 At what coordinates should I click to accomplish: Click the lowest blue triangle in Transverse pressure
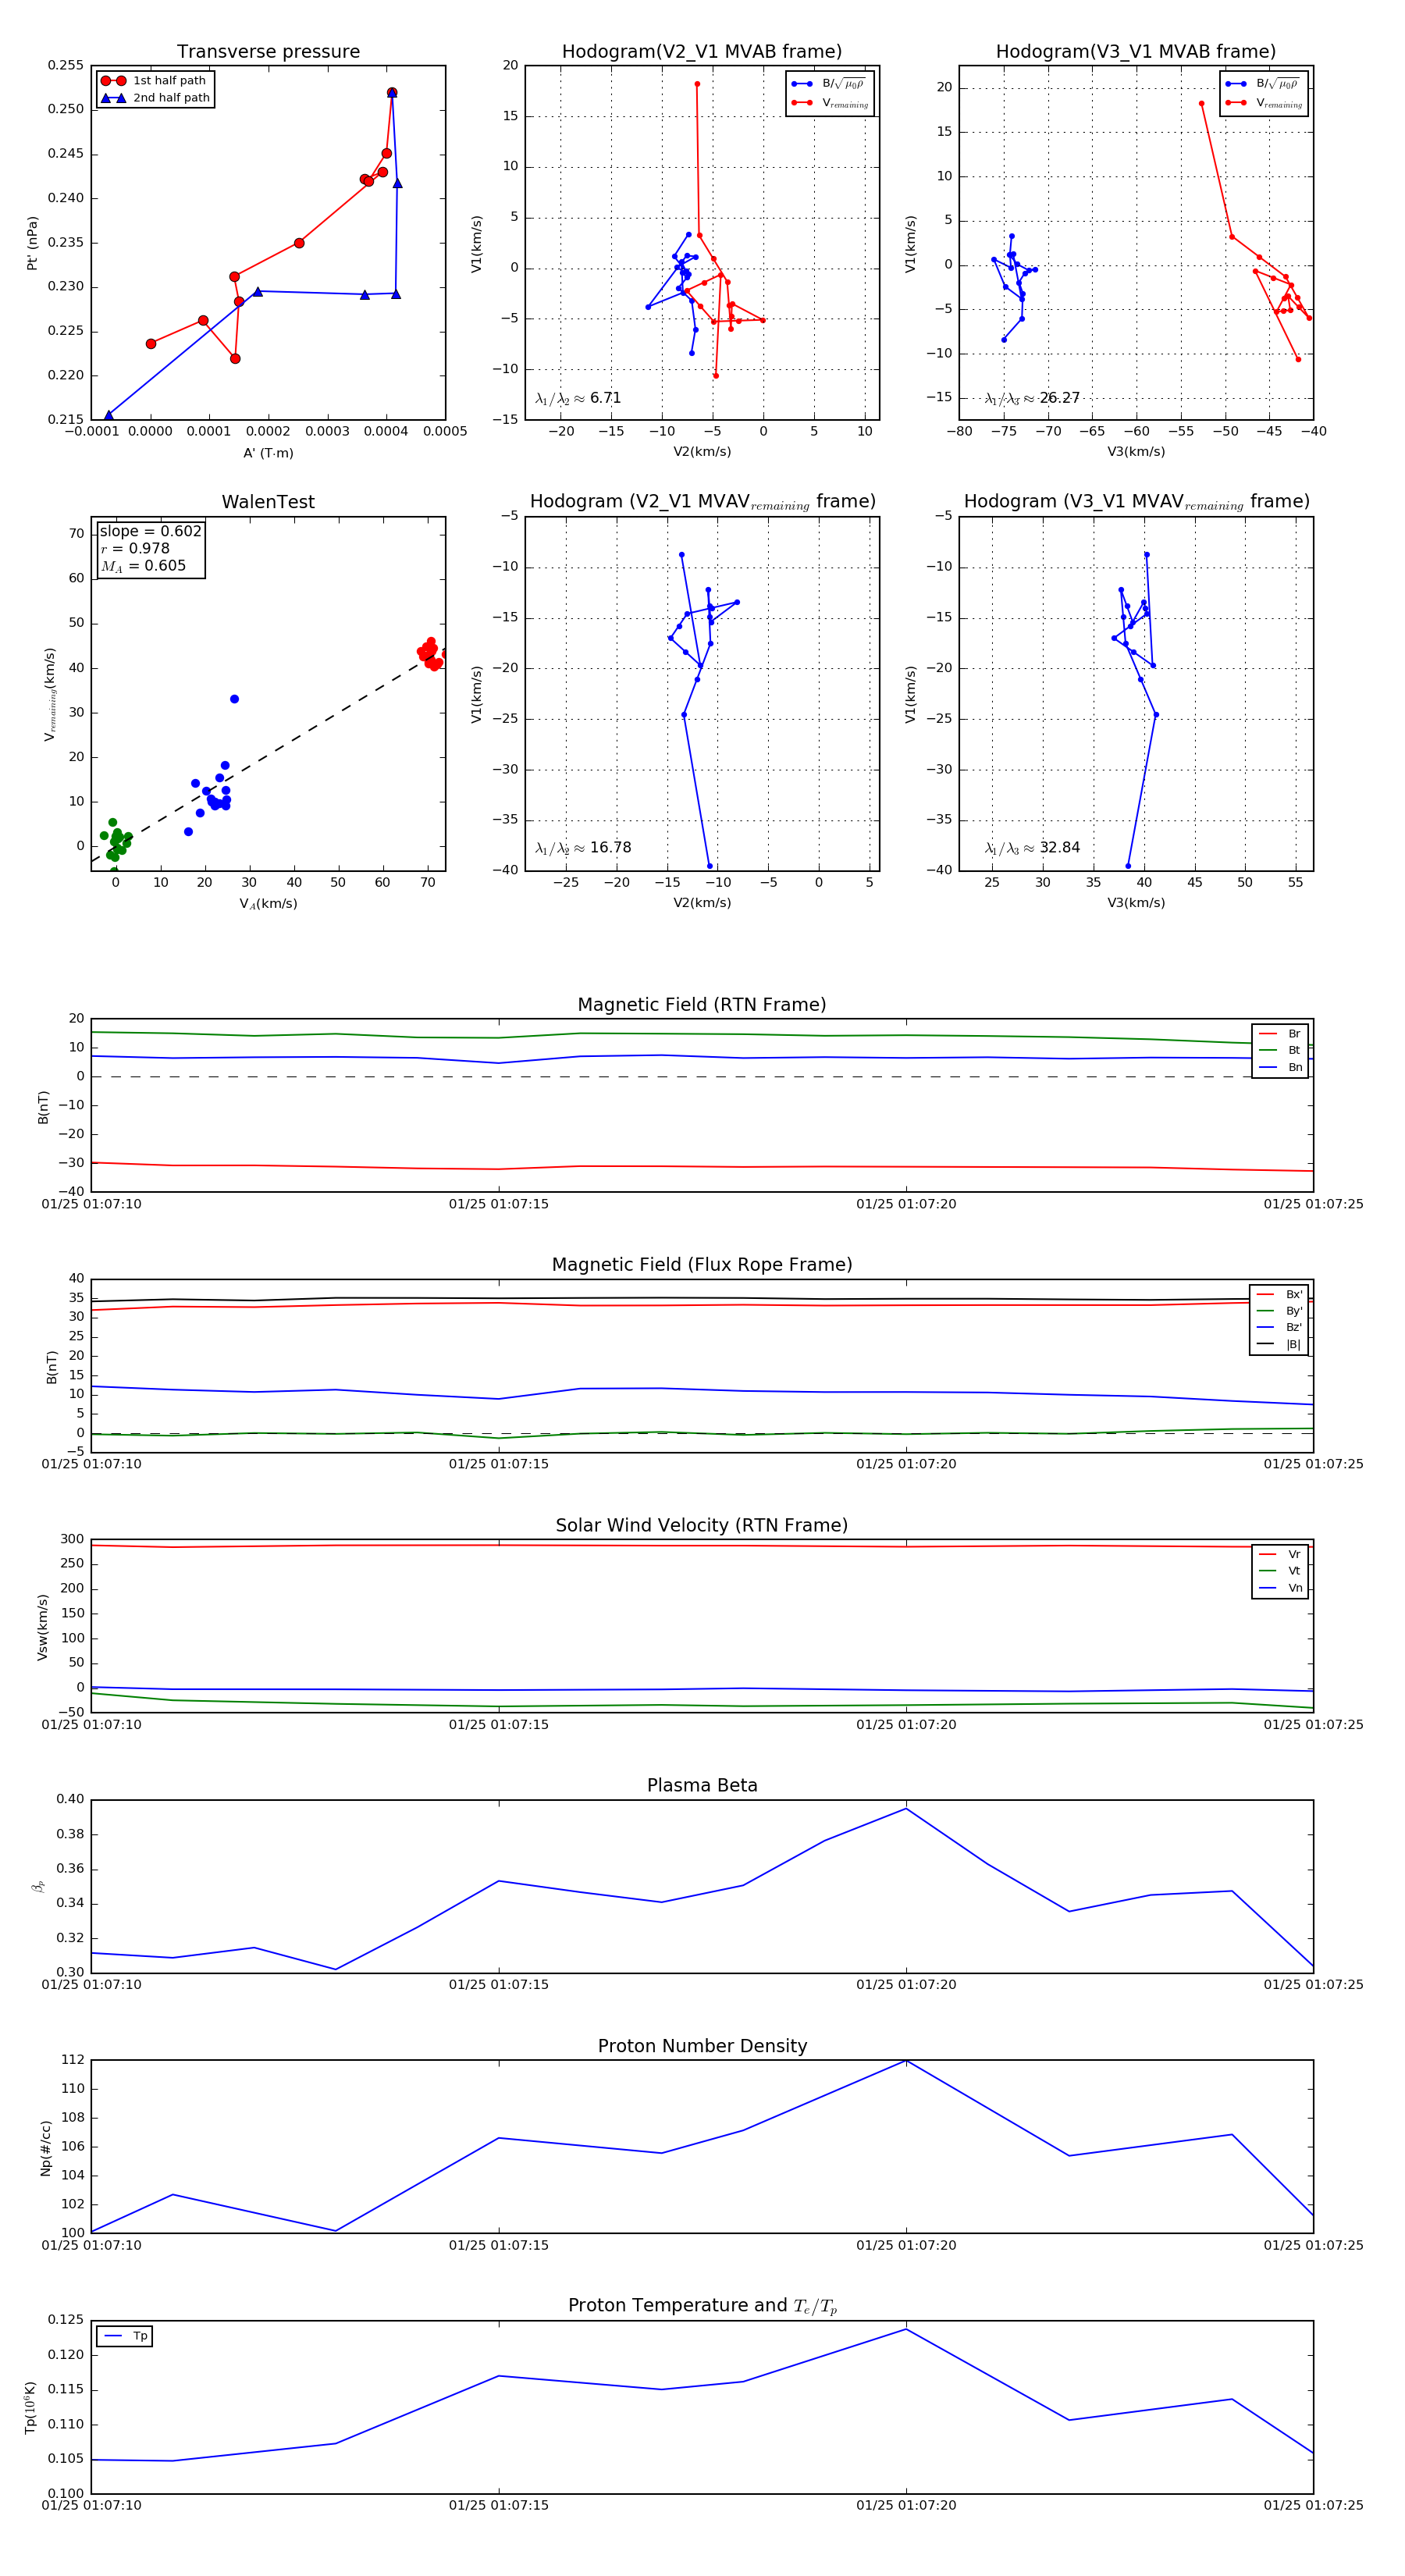tap(109, 415)
